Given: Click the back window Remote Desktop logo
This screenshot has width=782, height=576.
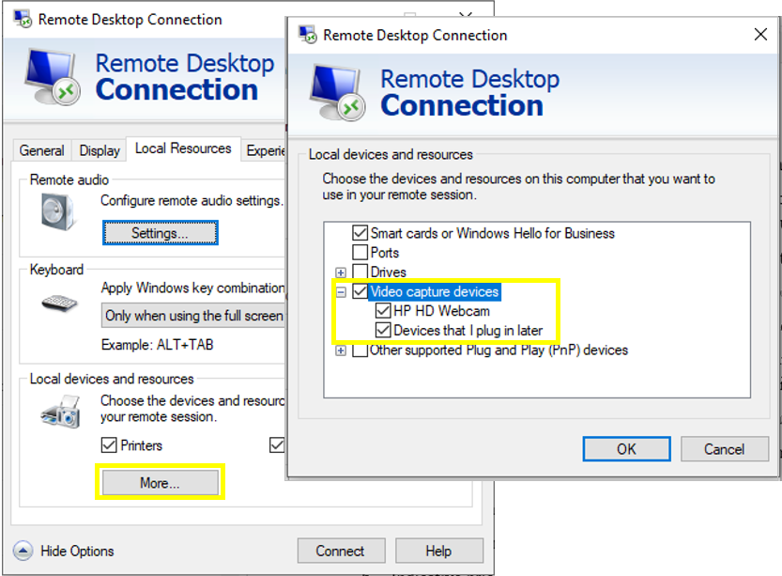Looking at the screenshot, I should (x=54, y=78).
